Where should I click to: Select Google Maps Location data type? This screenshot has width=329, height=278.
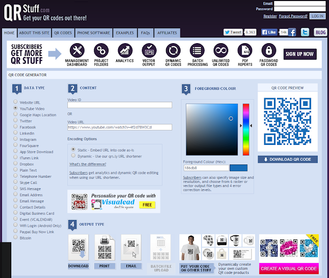[15, 114]
